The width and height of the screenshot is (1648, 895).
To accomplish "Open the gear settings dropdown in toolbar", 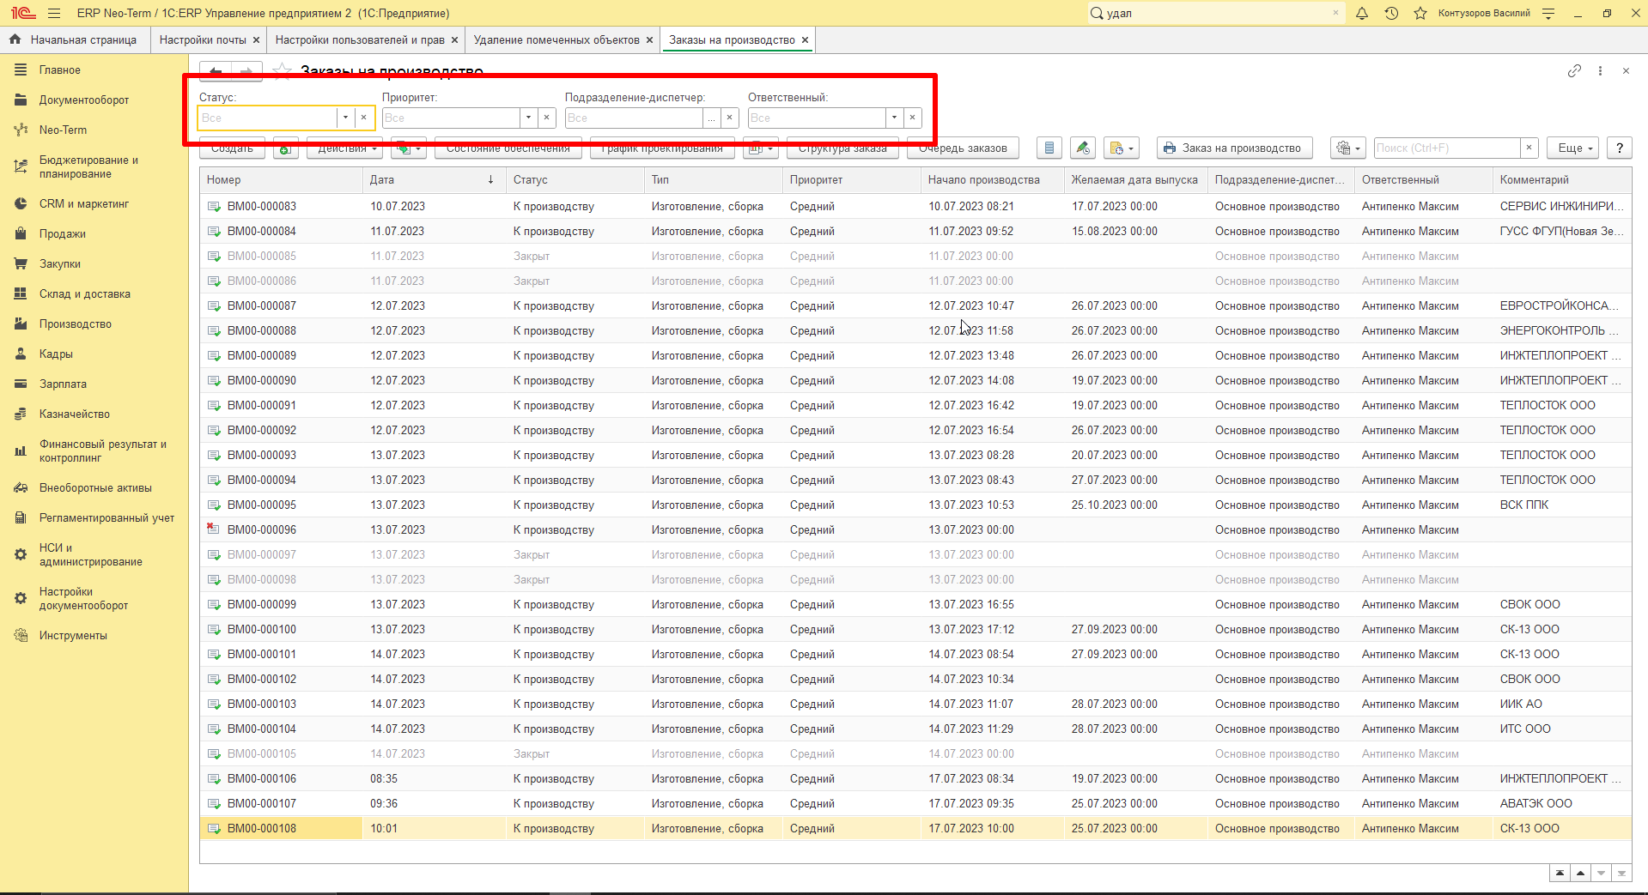I will (x=1347, y=148).
